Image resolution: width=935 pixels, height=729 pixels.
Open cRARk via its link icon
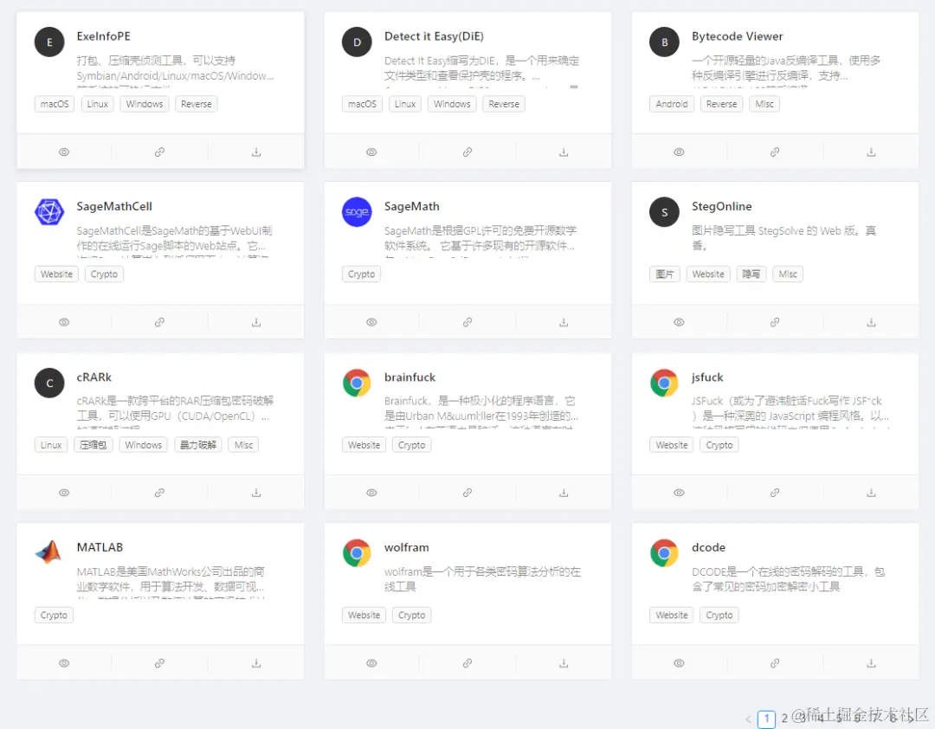click(159, 492)
